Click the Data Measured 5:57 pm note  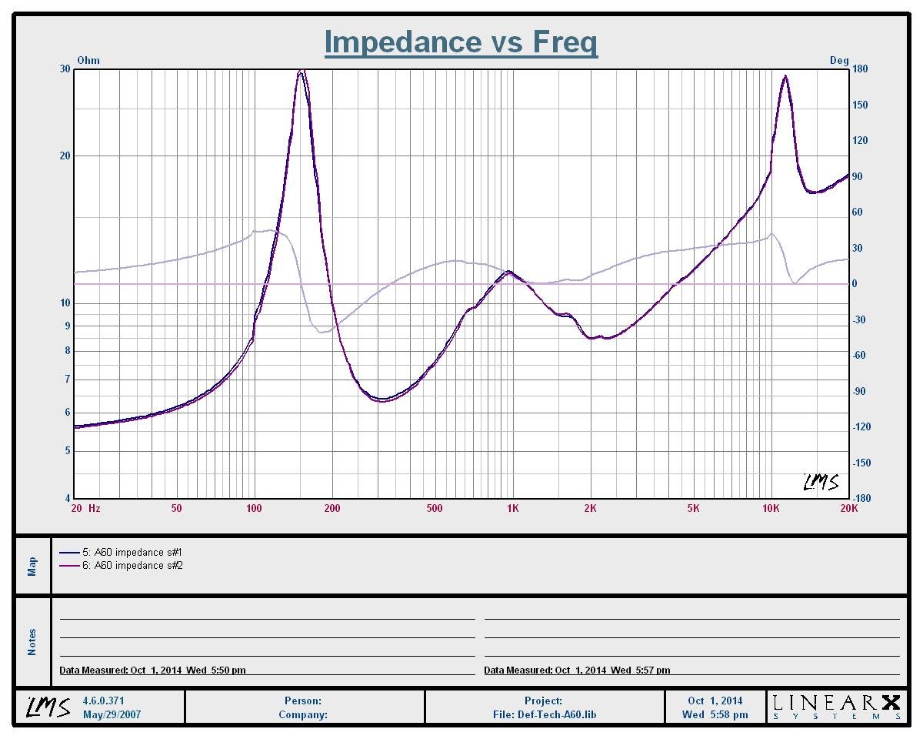coord(577,670)
